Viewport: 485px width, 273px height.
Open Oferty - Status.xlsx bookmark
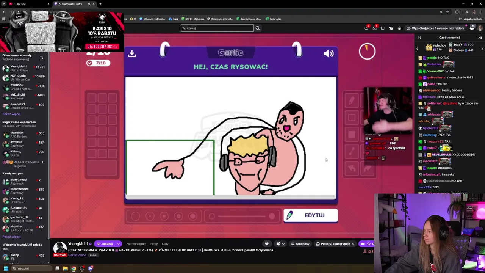pos(193,19)
